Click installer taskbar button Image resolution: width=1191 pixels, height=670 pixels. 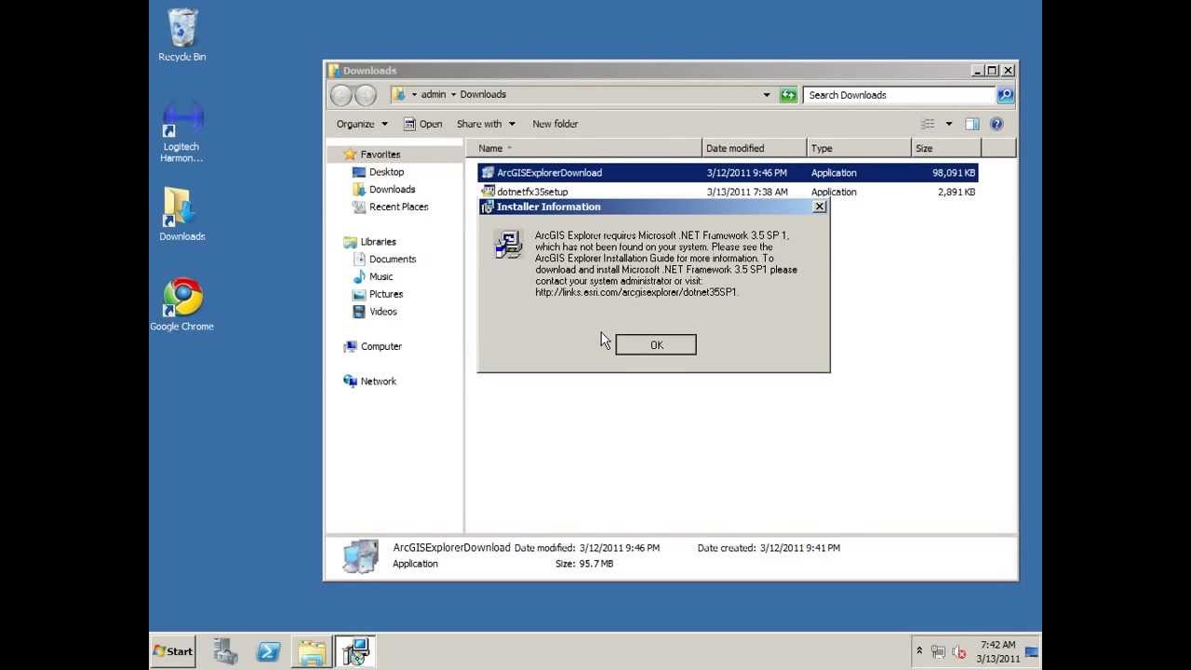355,651
